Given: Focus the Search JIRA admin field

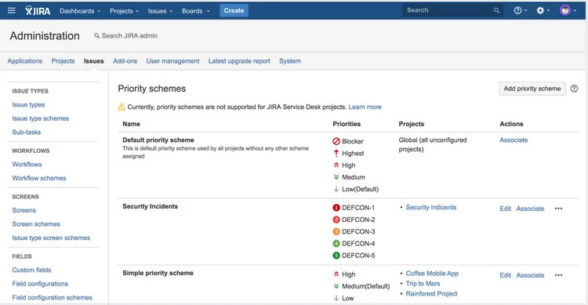Looking at the screenshot, I should coord(125,35).
